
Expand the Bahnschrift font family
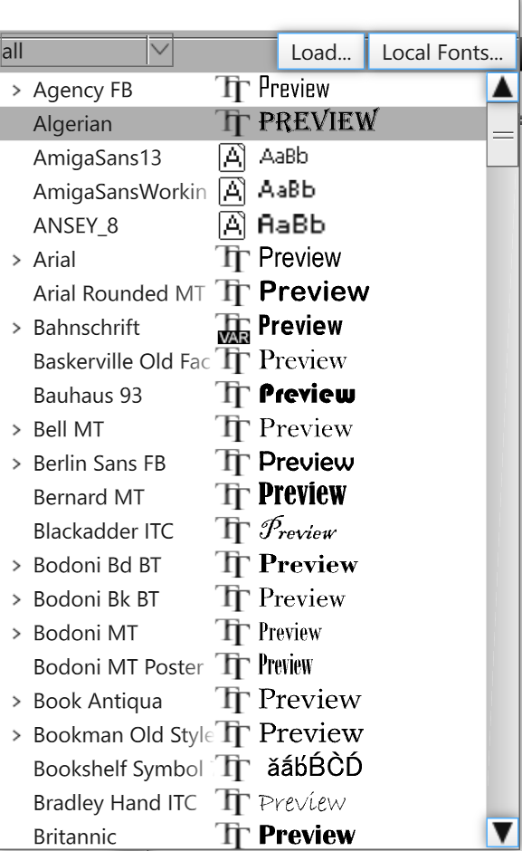pyautogui.click(x=17, y=328)
